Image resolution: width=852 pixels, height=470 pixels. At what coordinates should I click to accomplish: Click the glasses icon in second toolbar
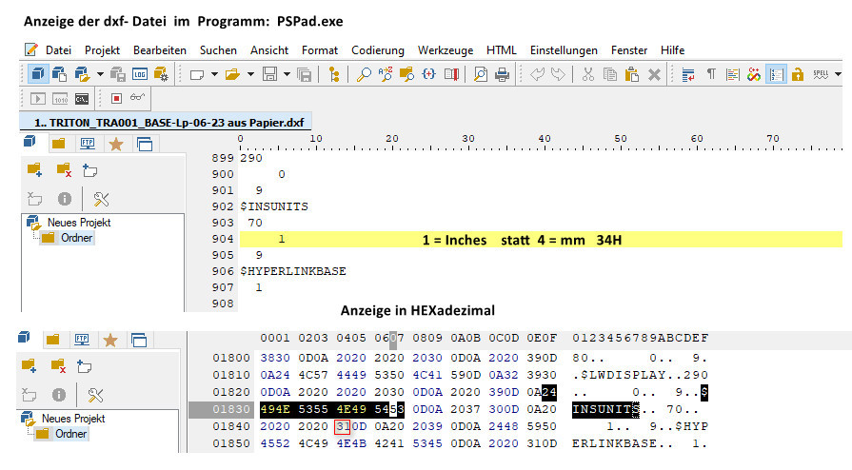pos(137,97)
